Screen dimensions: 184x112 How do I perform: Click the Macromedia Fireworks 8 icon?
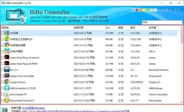point(7,100)
